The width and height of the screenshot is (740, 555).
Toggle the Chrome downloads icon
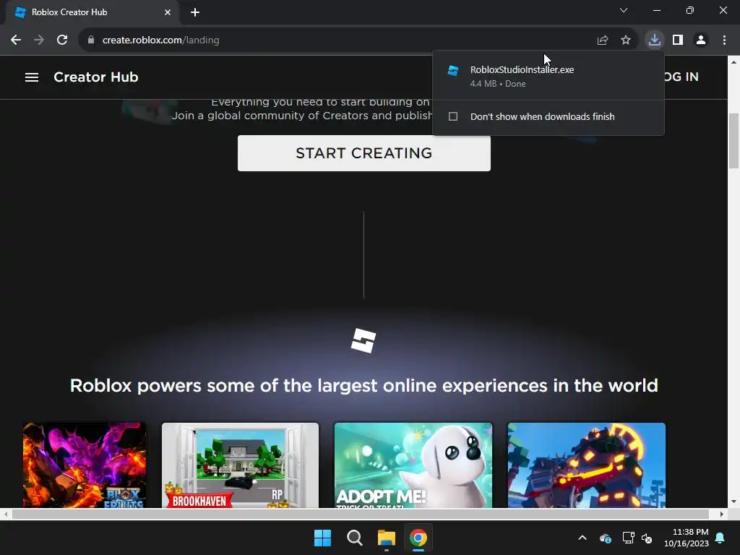tap(655, 40)
